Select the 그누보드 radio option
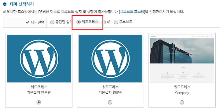Viewport: 220px width, 111px height. coord(116,22)
